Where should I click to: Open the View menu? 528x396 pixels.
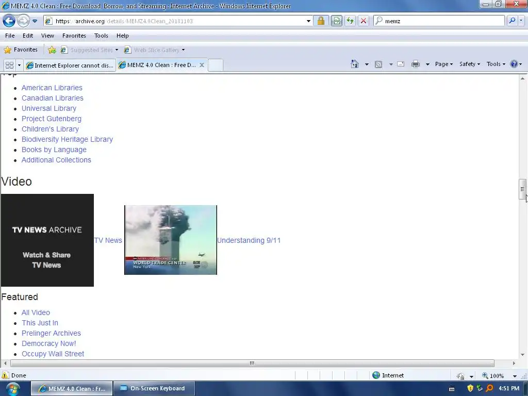coord(47,36)
